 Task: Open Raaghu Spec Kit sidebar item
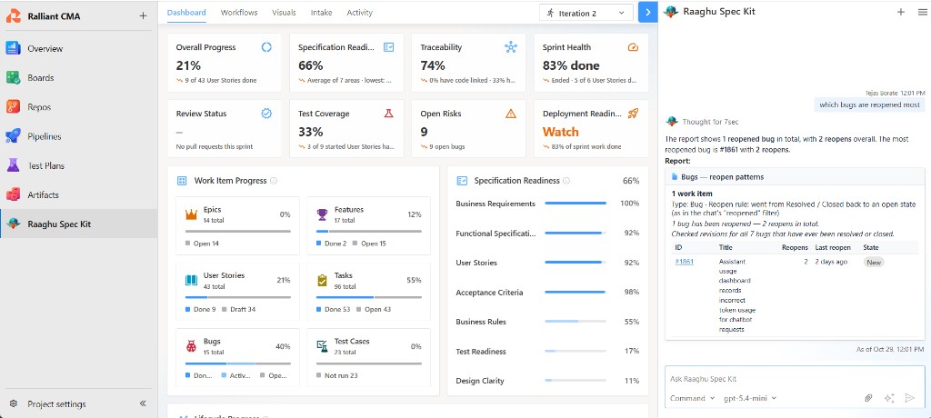pos(78,224)
